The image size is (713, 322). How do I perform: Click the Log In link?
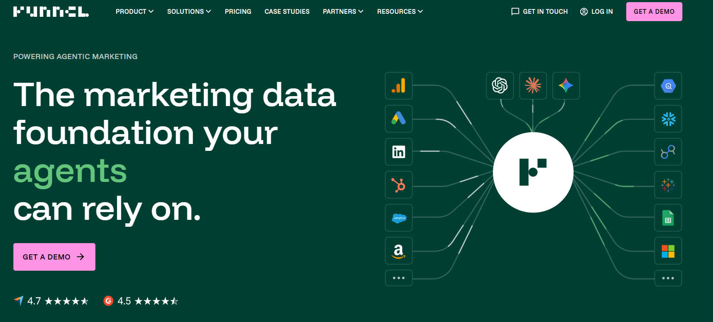596,12
